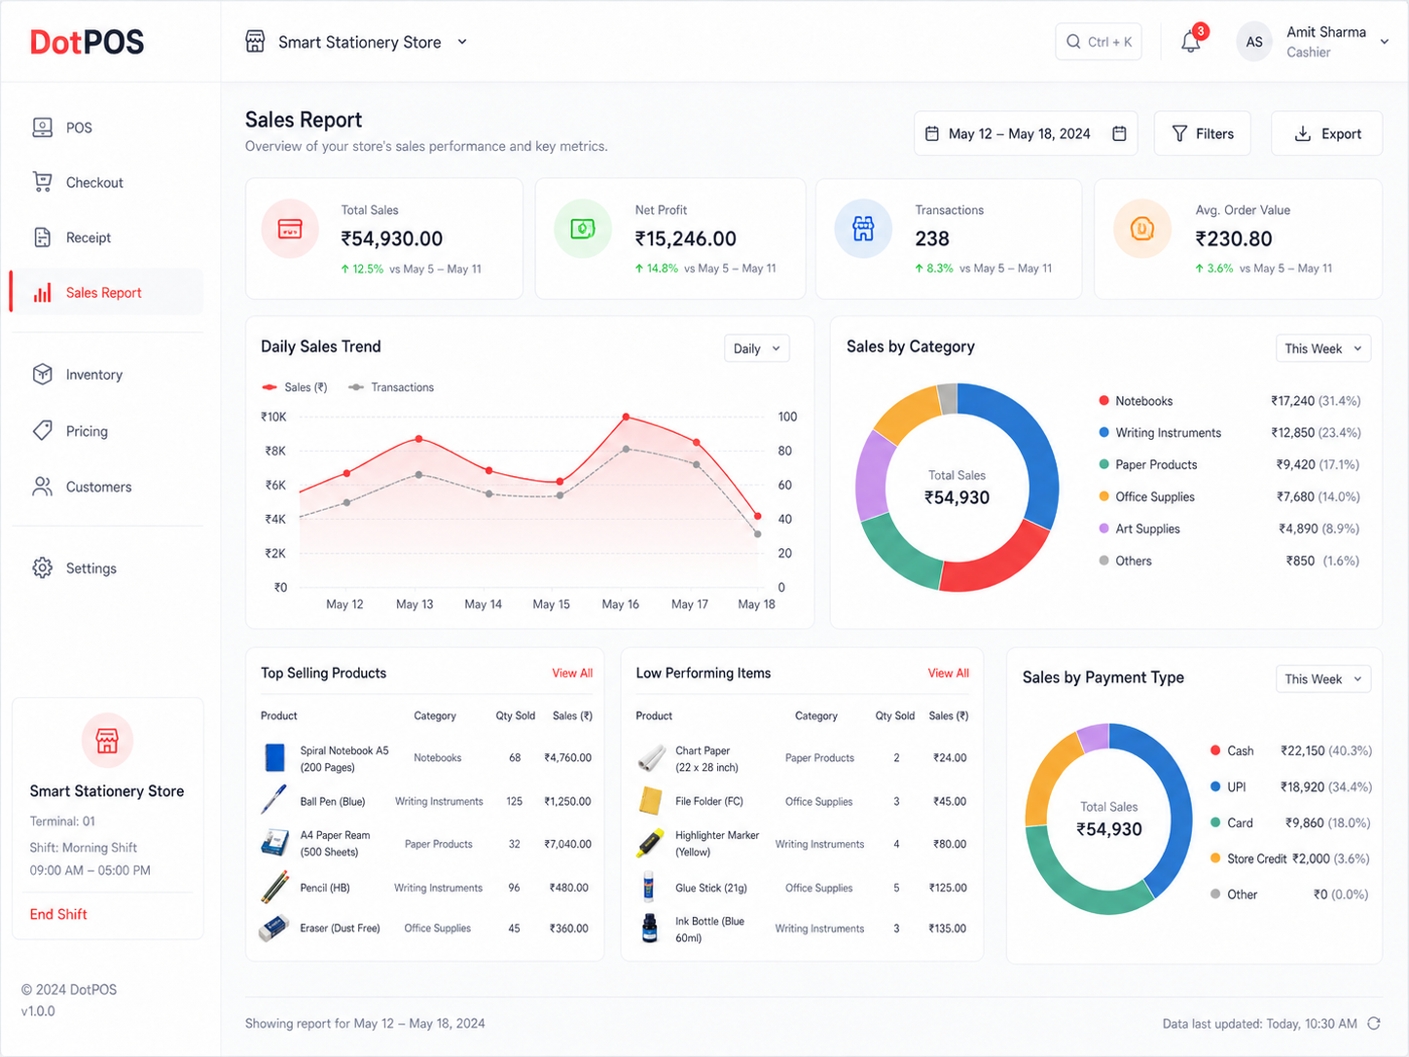The height and width of the screenshot is (1057, 1409).
Task: Click the Art Supplies legend row
Action: (x=1229, y=528)
